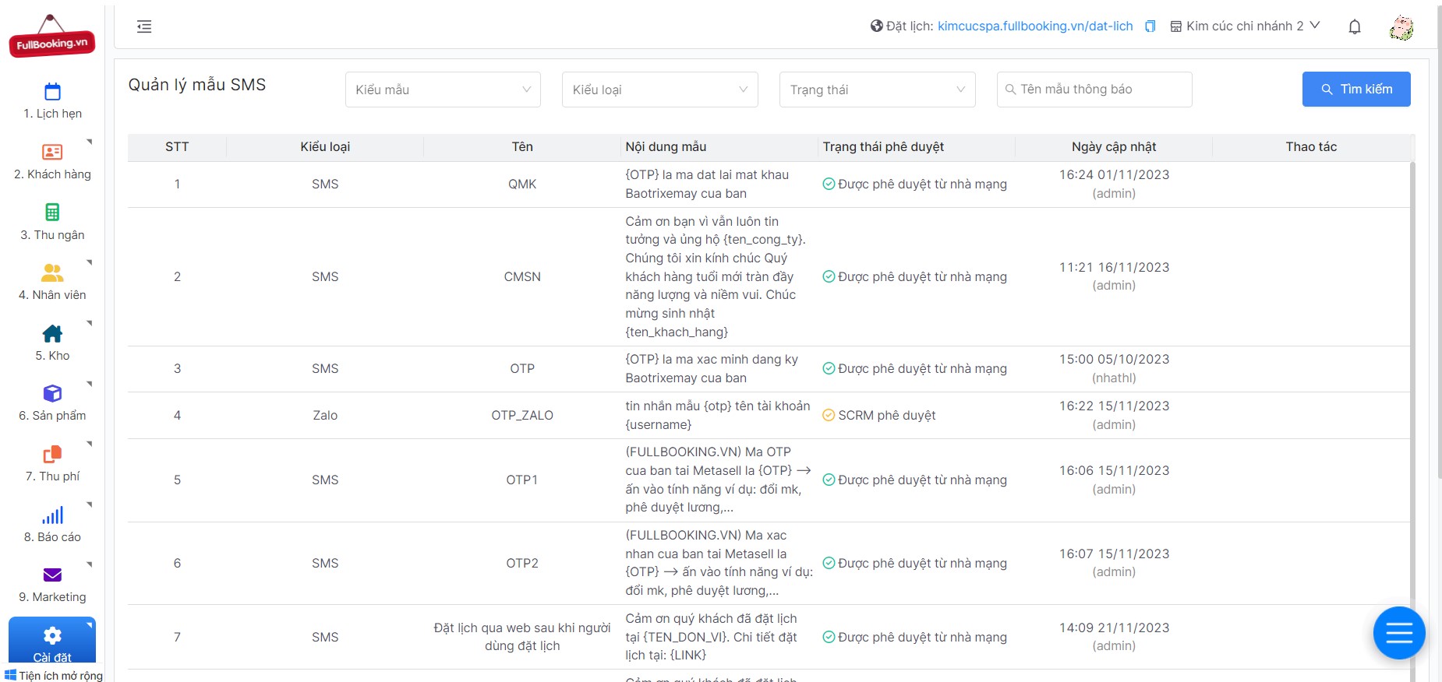Open notifications bell icon
Image resolution: width=1442 pixels, height=682 pixels.
[1355, 26]
